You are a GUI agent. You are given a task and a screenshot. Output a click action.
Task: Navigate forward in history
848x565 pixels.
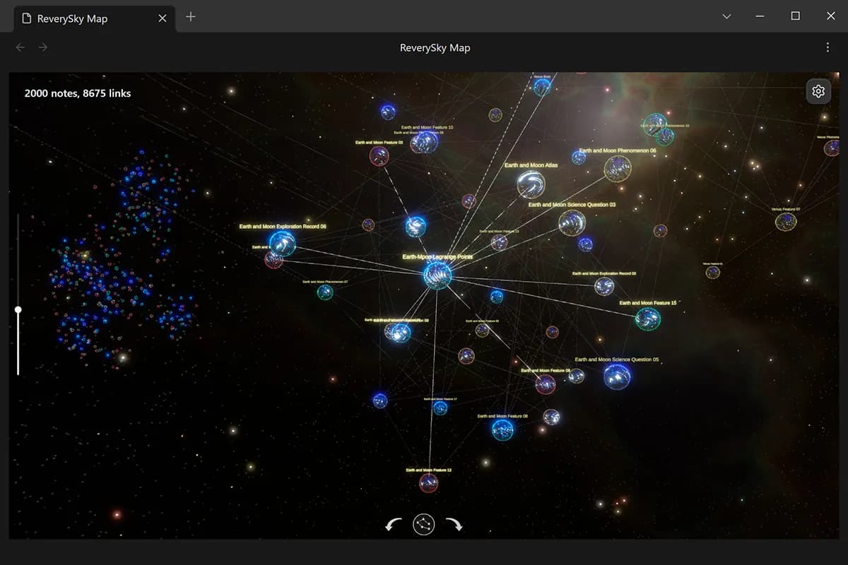[43, 47]
